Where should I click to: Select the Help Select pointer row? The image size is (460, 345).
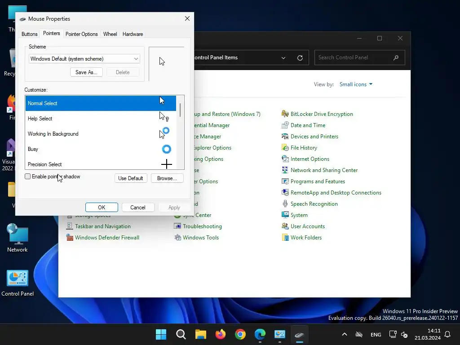101,119
